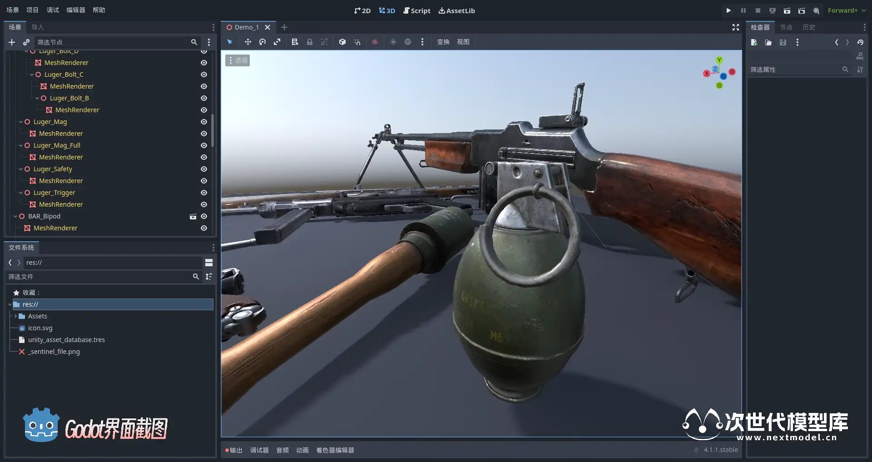Screen dimensions: 872x462
Task: Open the 输出 bottom panel
Action: [x=234, y=450]
